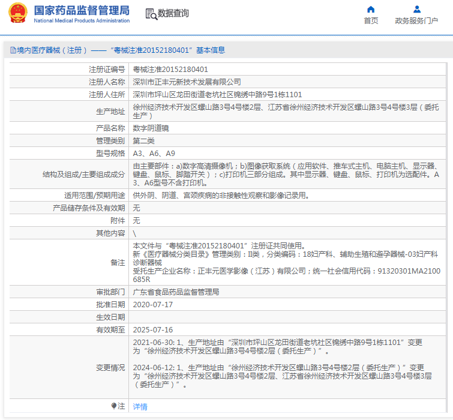The width and height of the screenshot is (453, 420).
Task: Click approval date 2020-07-17
Action: pyautogui.click(x=153, y=305)
